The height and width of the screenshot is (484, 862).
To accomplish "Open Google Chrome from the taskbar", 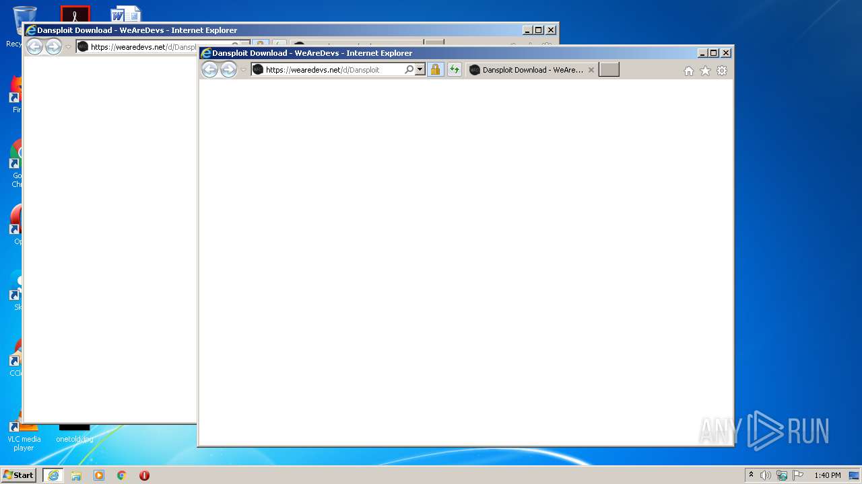I will [x=122, y=475].
